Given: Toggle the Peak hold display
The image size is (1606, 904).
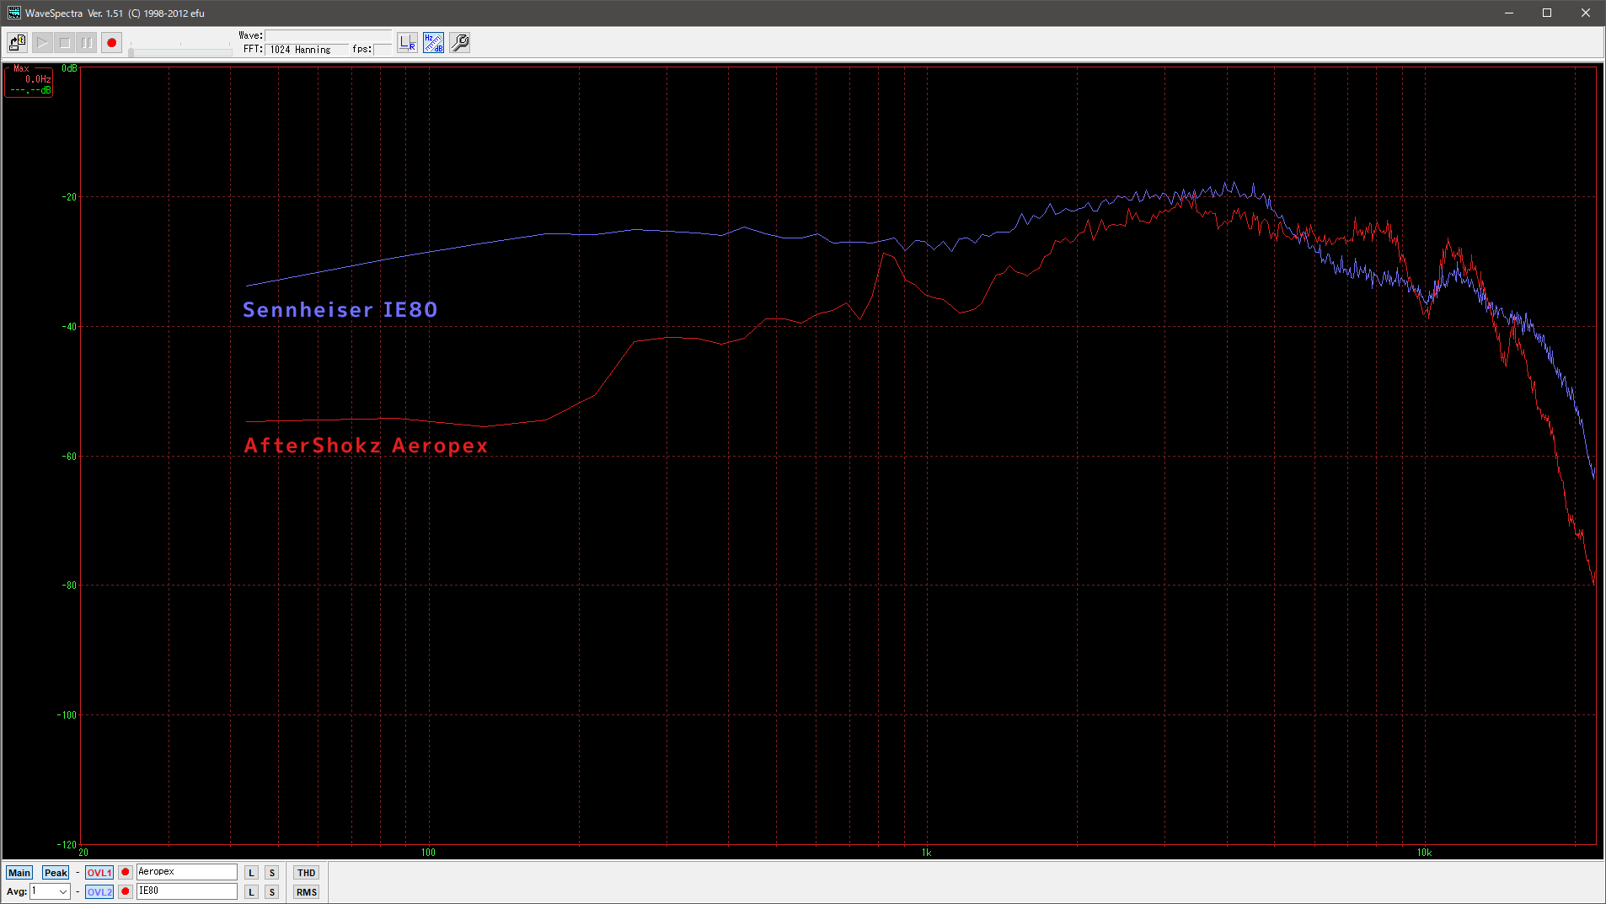Looking at the screenshot, I should coord(56,873).
